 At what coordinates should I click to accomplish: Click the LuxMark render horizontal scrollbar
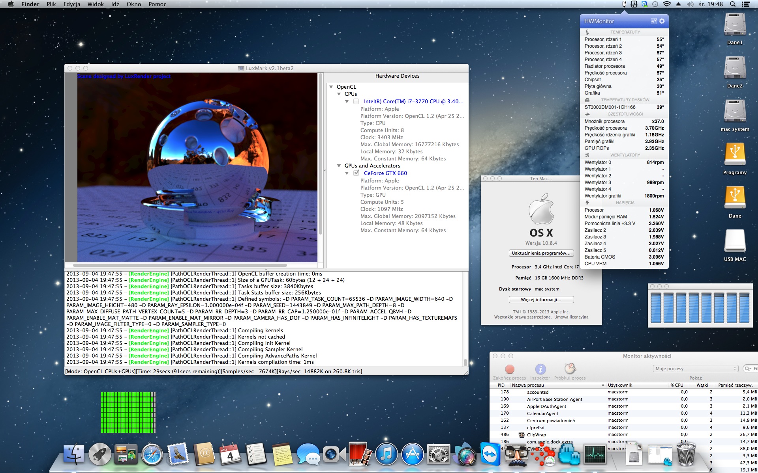(x=180, y=265)
